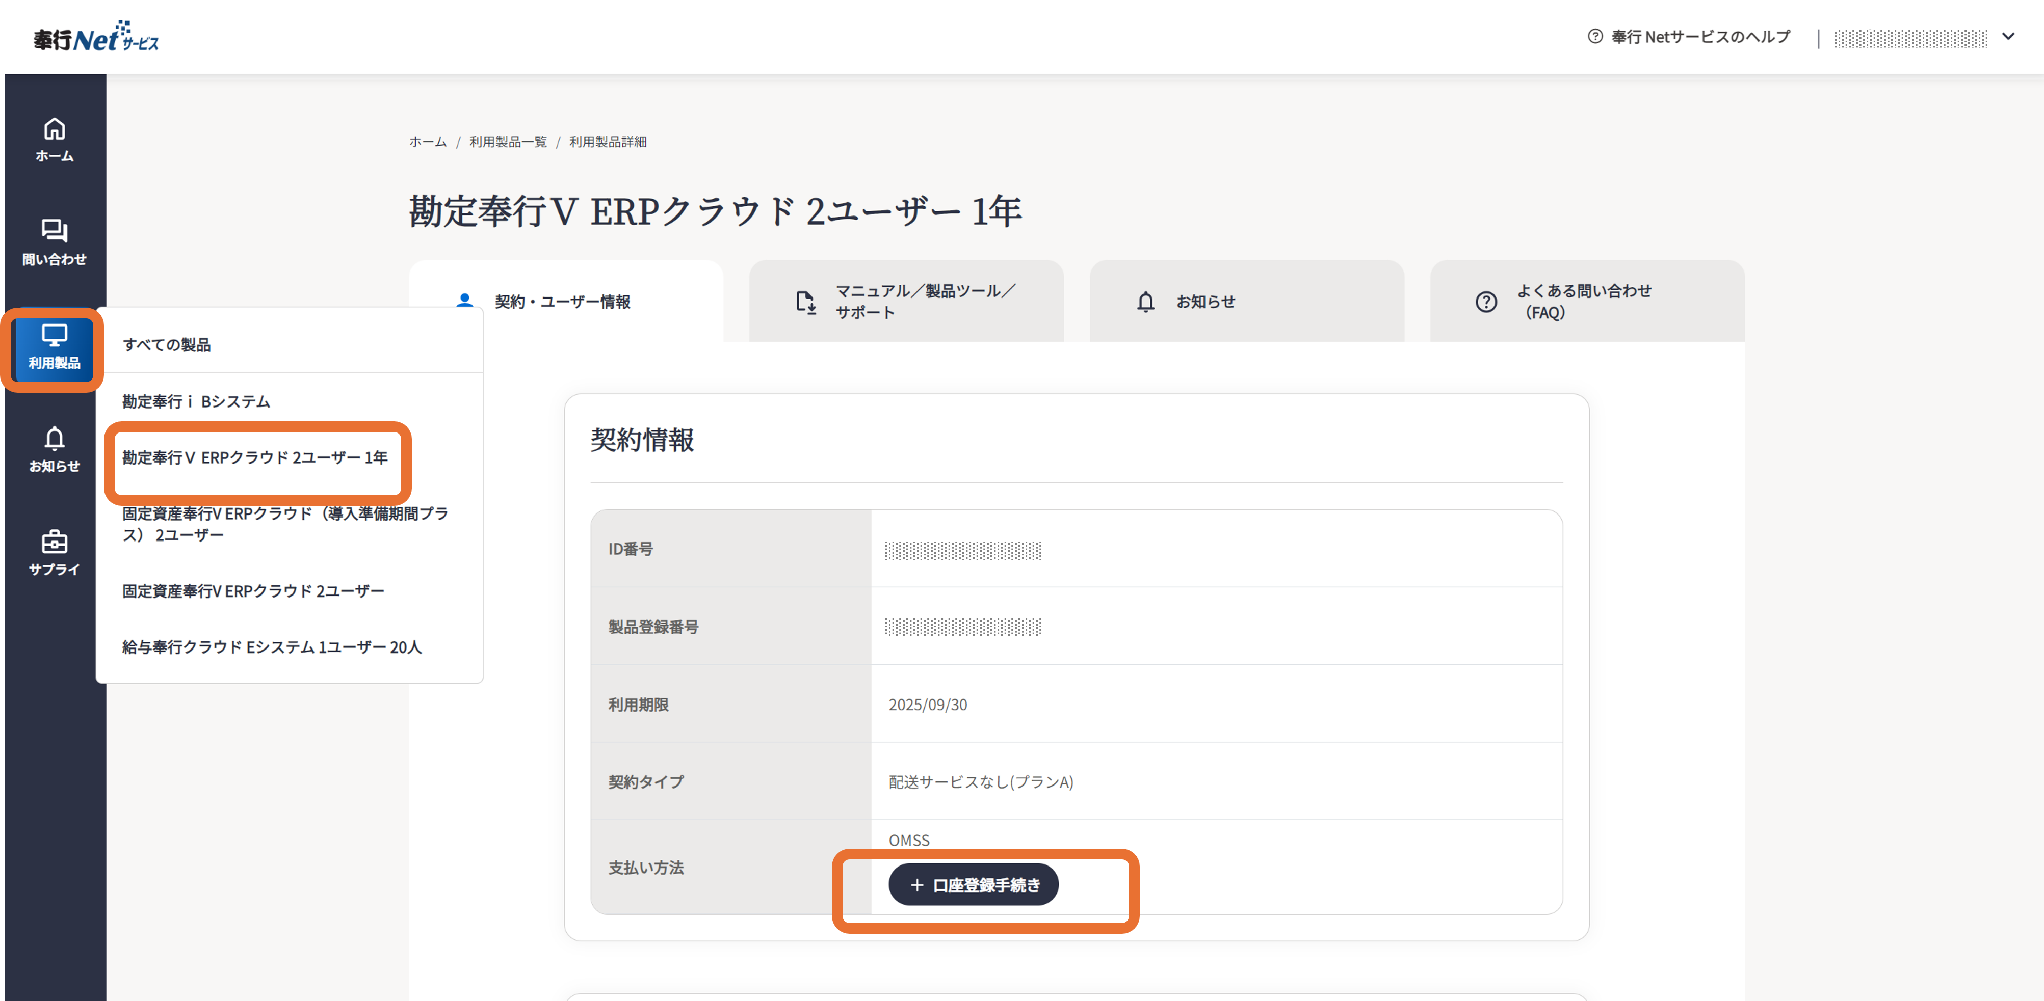Viewport: 2044px width, 1001px height.
Task: Click the 製品登録番号 label cell
Action: pos(731,627)
